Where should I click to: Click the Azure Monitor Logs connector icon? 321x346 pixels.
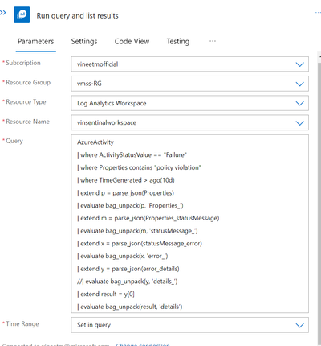[22, 15]
